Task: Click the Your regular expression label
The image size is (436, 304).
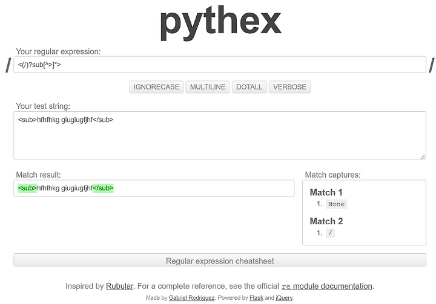Action: click(x=58, y=51)
